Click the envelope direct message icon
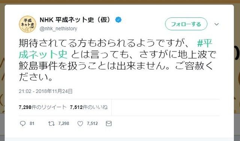 pos(109,123)
